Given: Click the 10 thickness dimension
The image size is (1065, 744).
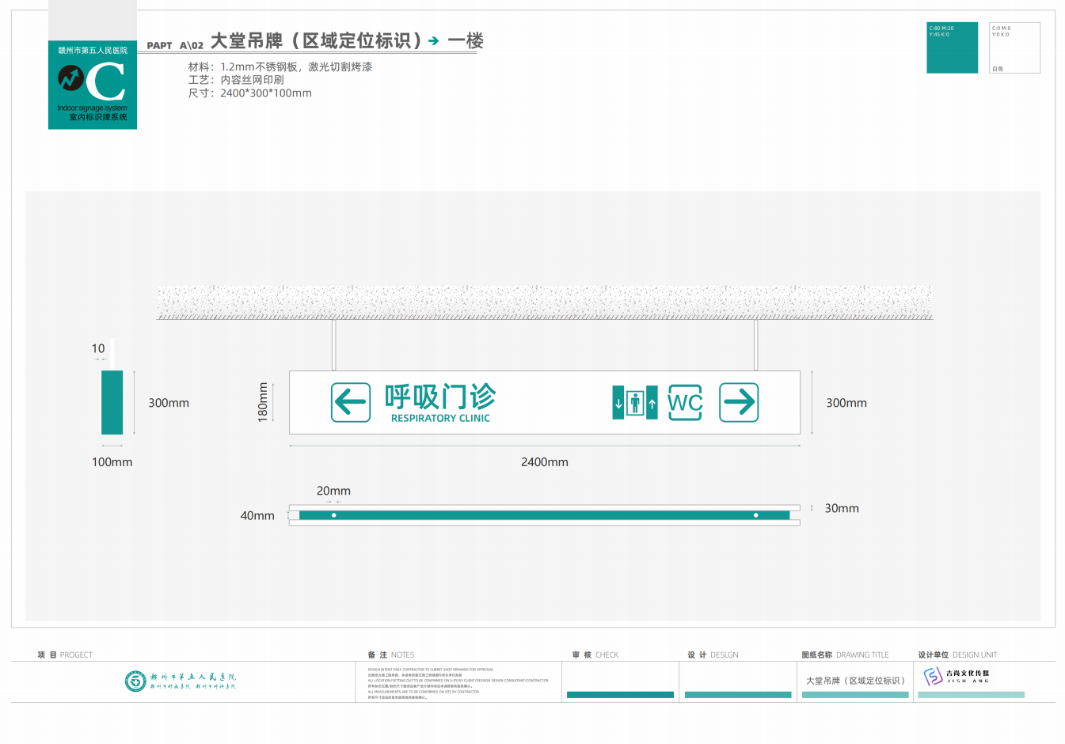Looking at the screenshot, I should 98,348.
